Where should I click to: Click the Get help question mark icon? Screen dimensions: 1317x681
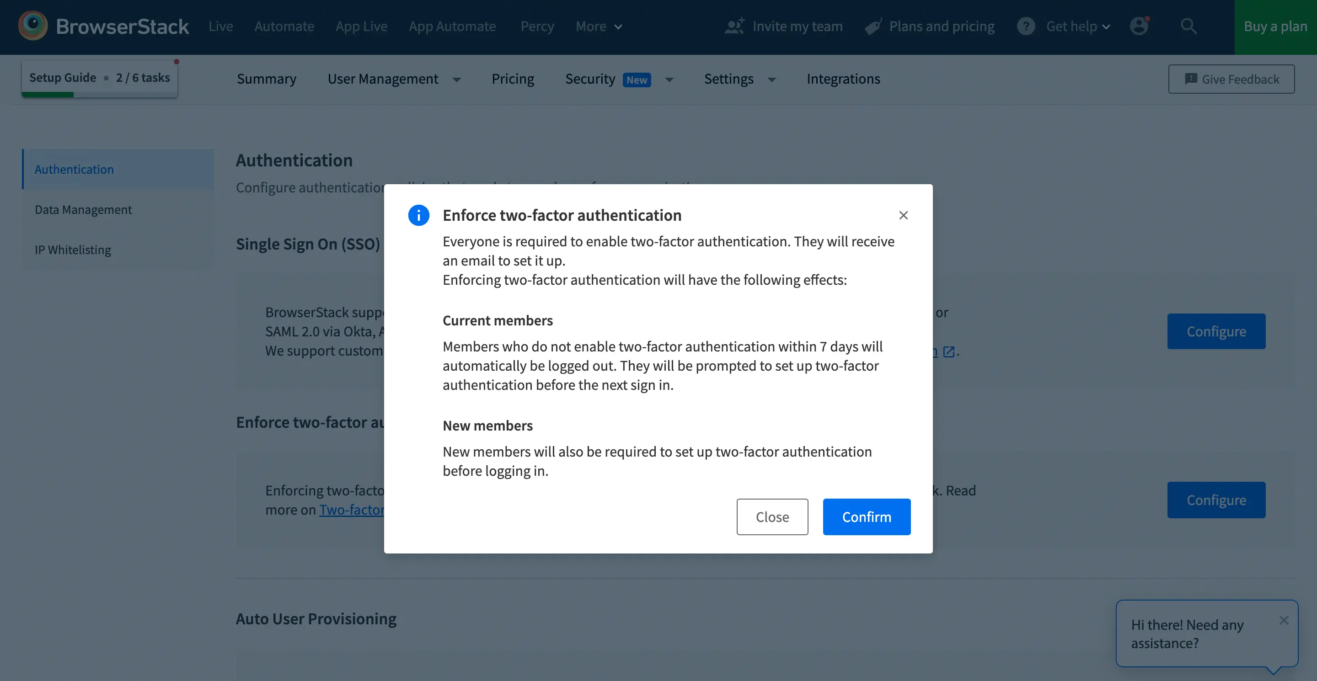(x=1026, y=26)
